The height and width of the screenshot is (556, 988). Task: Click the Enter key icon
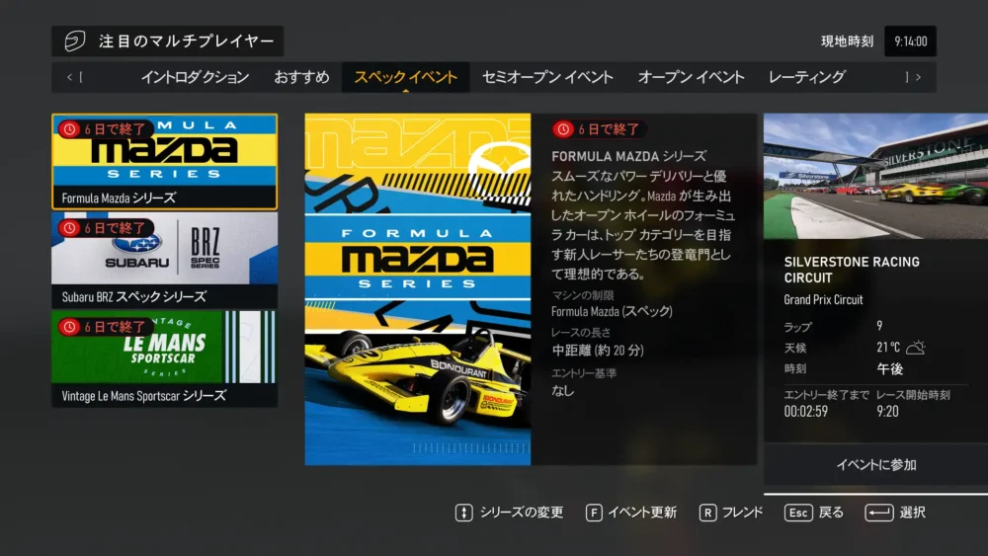coord(879,513)
